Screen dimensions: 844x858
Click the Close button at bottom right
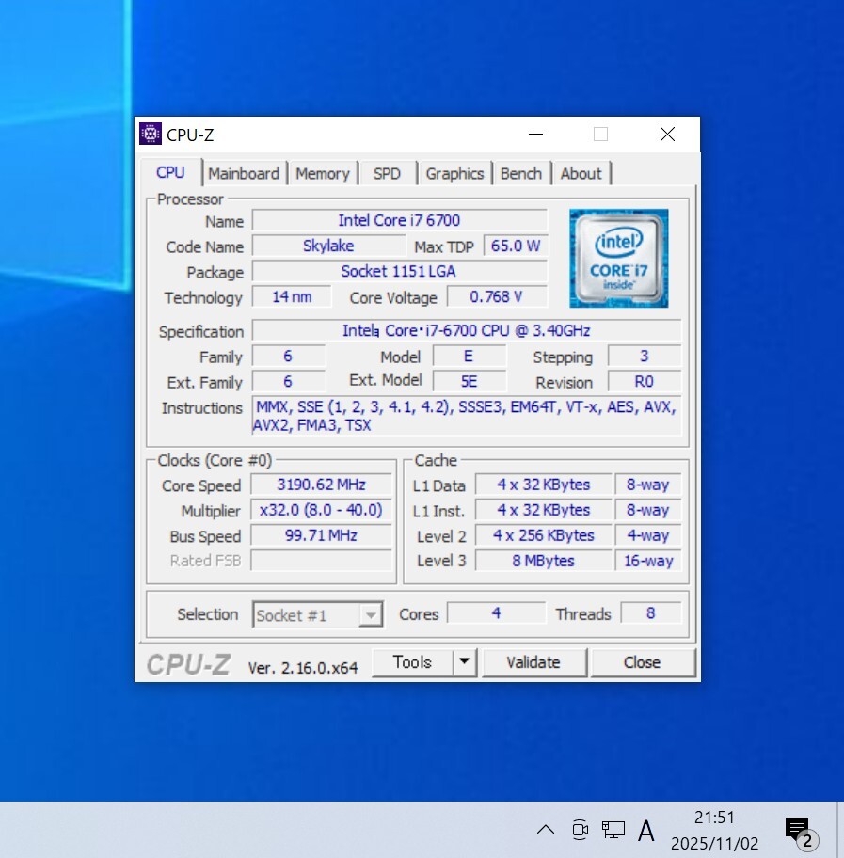click(642, 662)
